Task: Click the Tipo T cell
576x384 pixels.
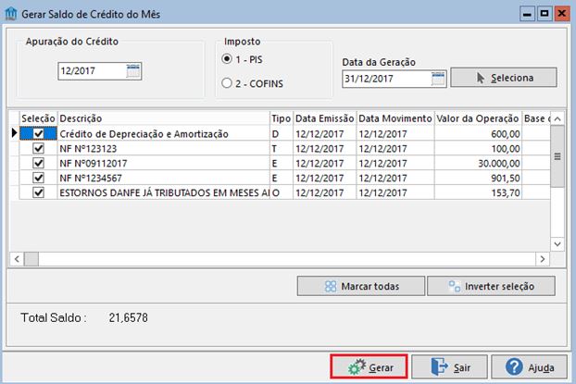Action: 282,149
